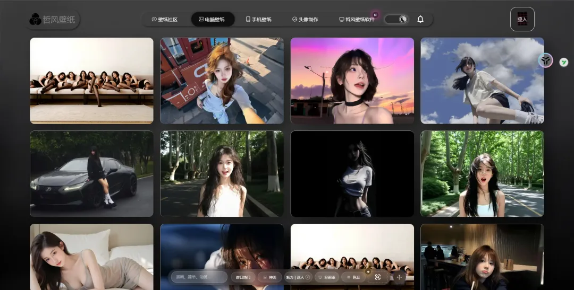Screen dimensions: 574x290
Task: Open the 哲风壁纸软件 tab
Action: pyautogui.click(x=357, y=20)
